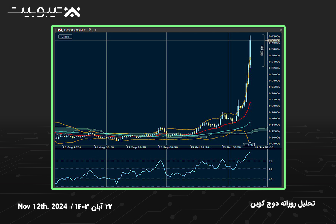Click the 13h candle countdown marker
336x224 pixels.
pyautogui.click(x=249, y=145)
